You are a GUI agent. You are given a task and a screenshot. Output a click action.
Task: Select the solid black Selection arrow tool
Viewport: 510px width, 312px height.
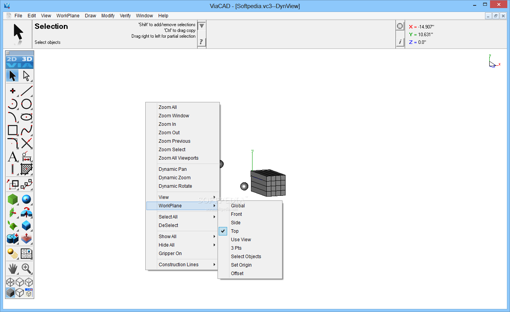(x=13, y=76)
